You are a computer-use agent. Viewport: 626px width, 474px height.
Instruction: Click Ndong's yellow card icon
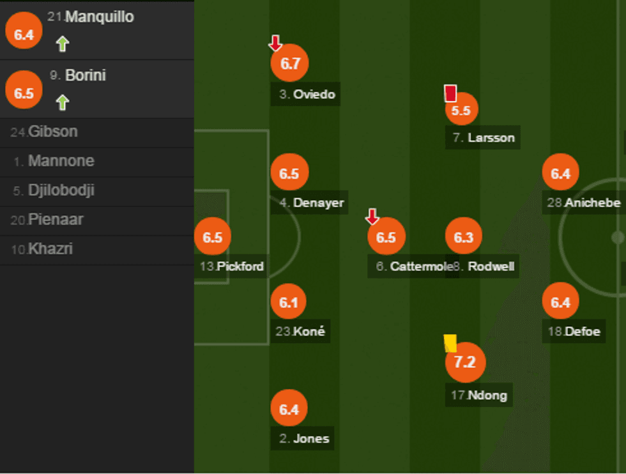(450, 343)
